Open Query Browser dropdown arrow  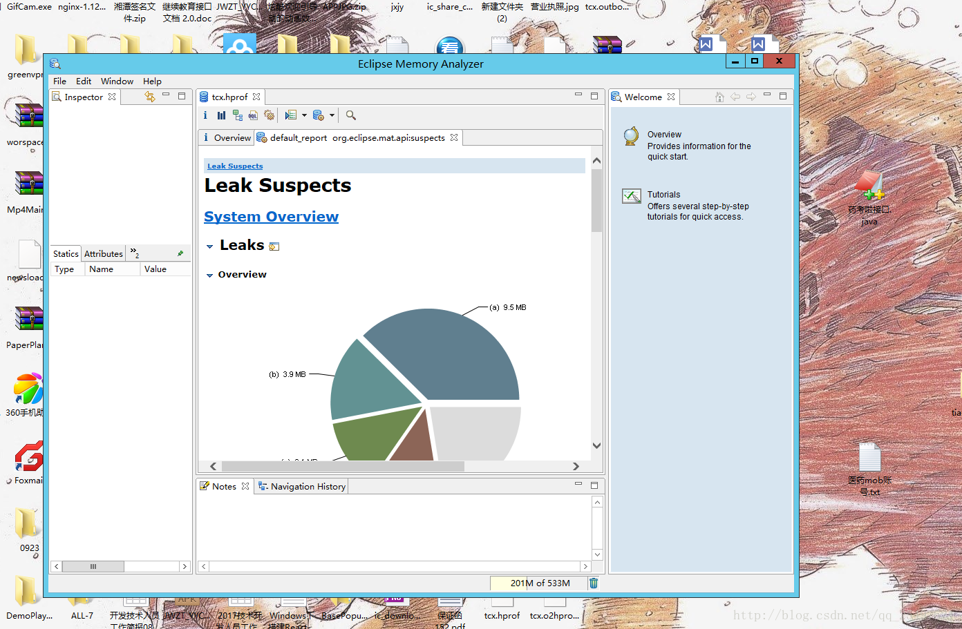pos(332,115)
